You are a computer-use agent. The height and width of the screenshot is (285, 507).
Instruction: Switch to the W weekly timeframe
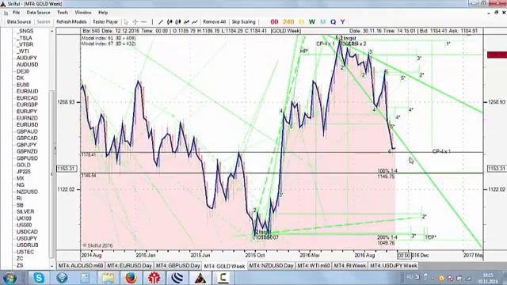(x=311, y=22)
